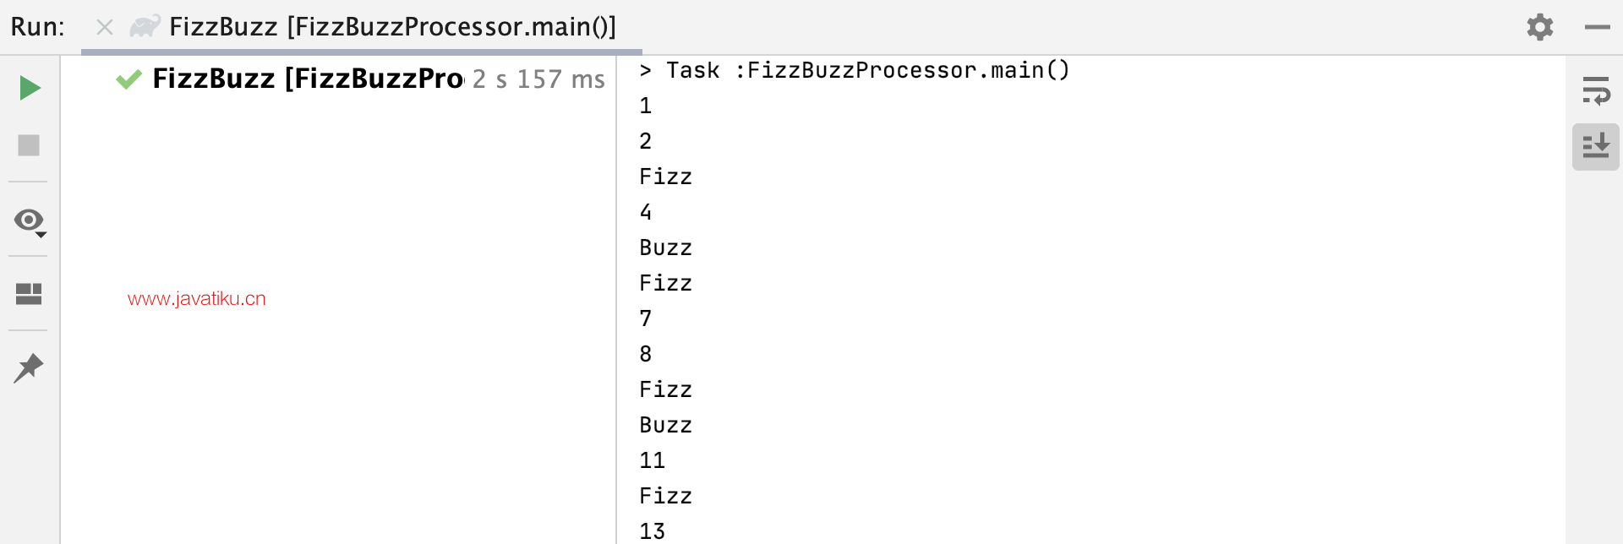1623x544 pixels.
Task: Hide the Run tool window
Action: (x=1598, y=27)
